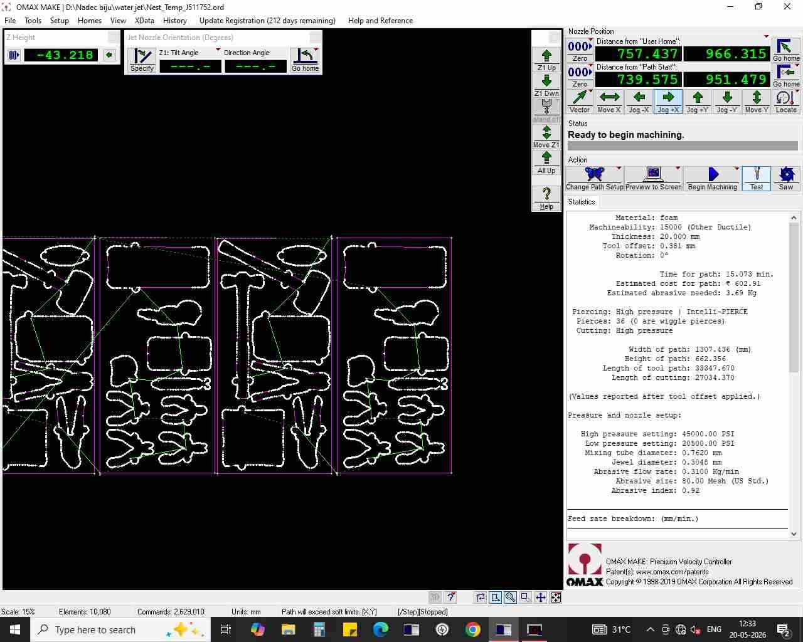Open the History menu
This screenshot has height=642, width=803.
(175, 21)
